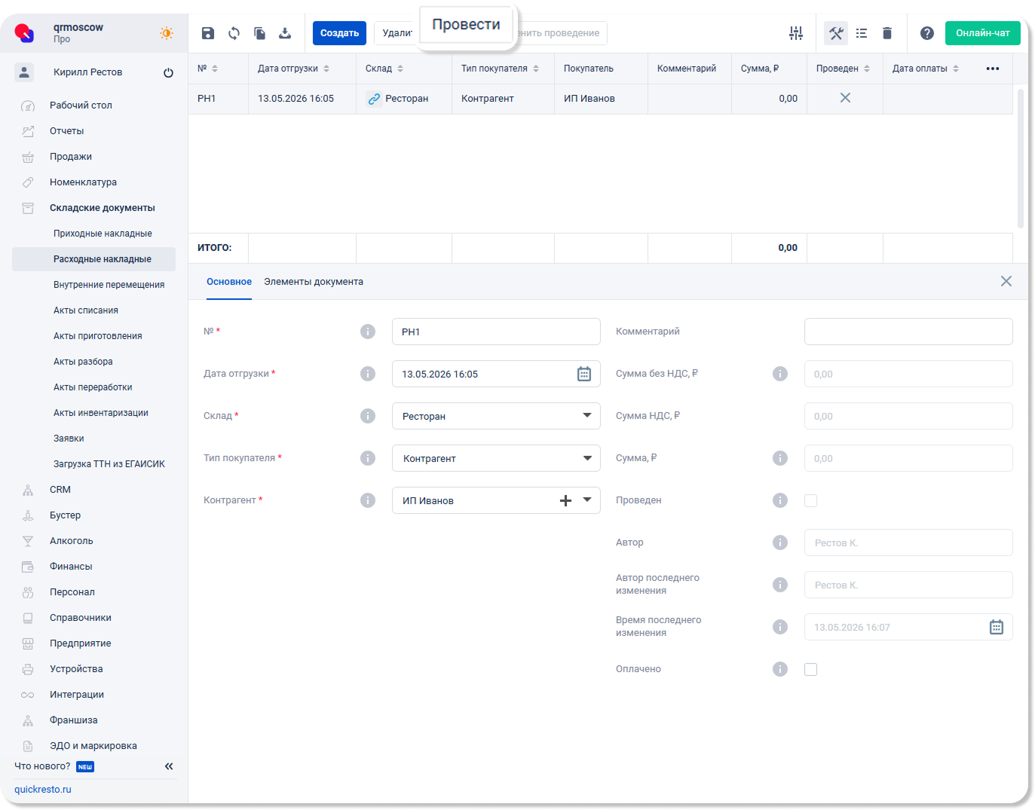1035x810 pixels.
Task: Click the Создать button
Action: tap(339, 33)
